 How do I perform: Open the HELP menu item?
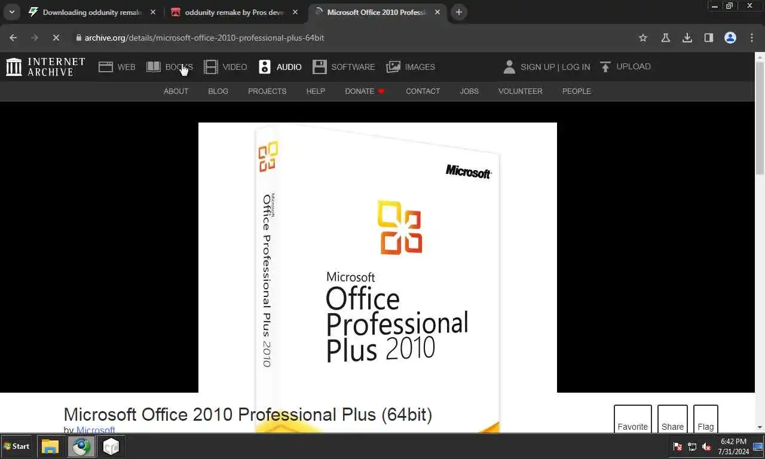click(x=316, y=91)
